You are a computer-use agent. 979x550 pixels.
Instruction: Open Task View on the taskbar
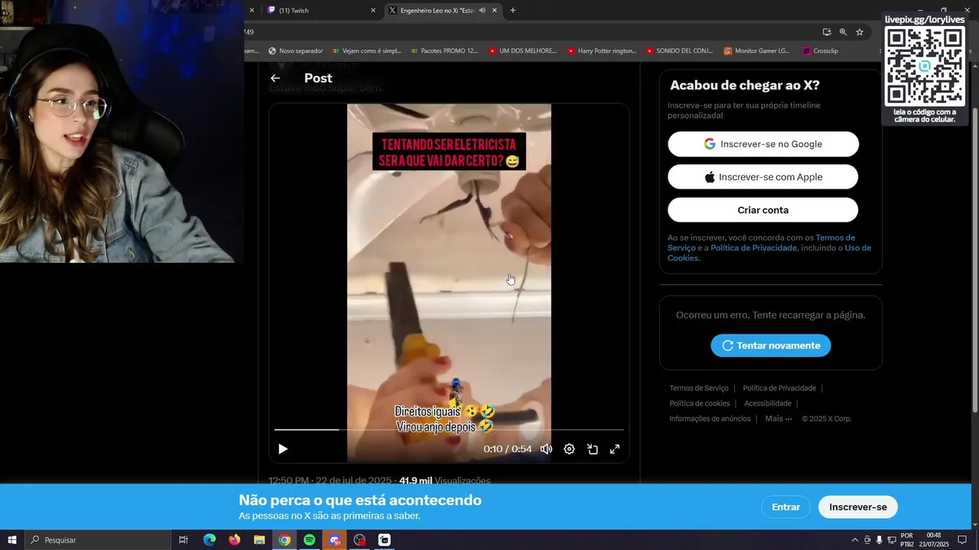184,540
